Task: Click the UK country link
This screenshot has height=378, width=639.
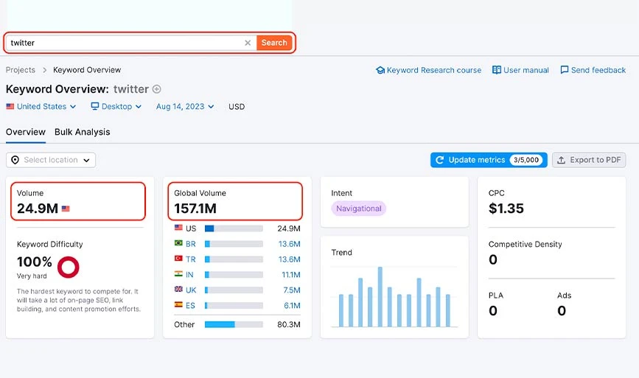Action: coord(191,290)
